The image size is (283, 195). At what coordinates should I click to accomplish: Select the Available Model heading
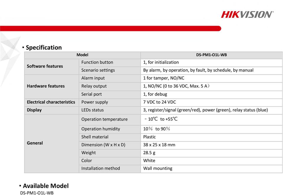[46, 186]
